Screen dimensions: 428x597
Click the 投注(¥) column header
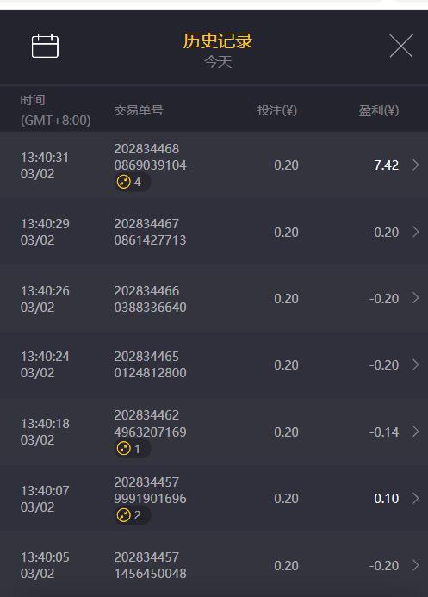277,110
